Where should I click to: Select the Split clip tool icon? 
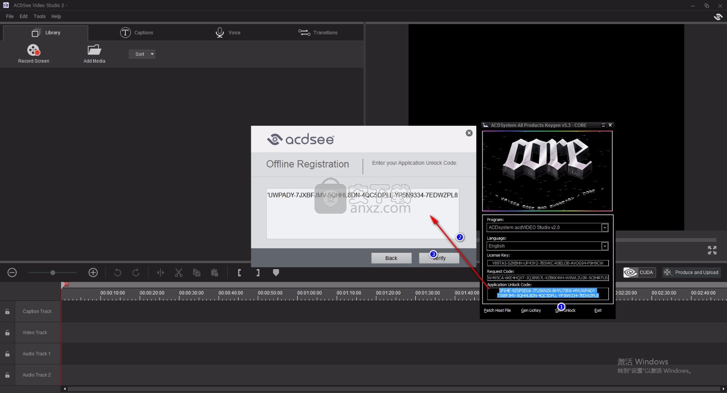(160, 272)
